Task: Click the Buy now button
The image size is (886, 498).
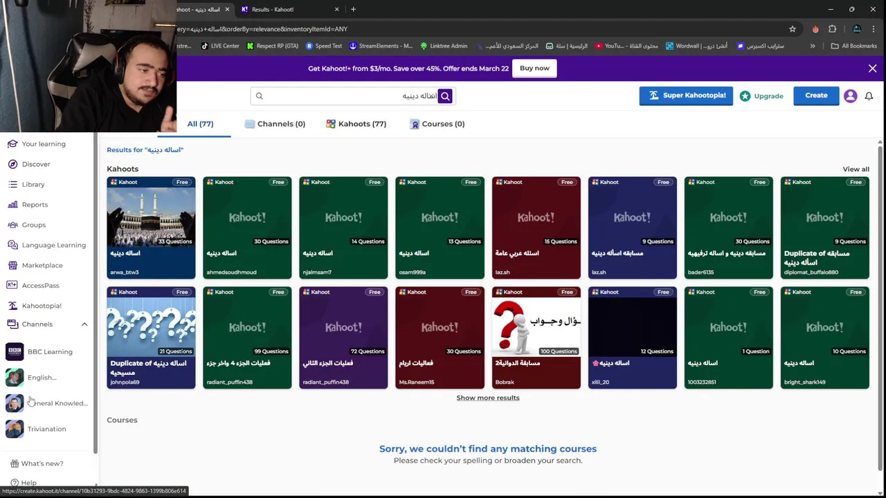Action: (534, 68)
